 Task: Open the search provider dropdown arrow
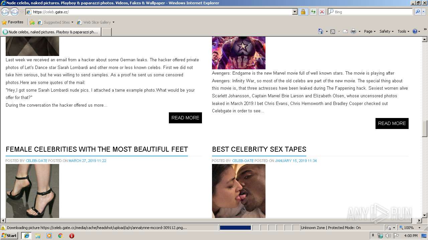(424, 12)
